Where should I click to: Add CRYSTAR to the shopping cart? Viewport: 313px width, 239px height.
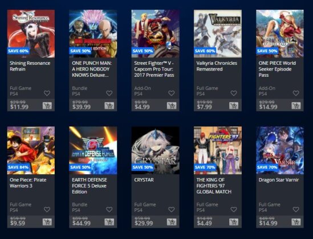coord(172,222)
